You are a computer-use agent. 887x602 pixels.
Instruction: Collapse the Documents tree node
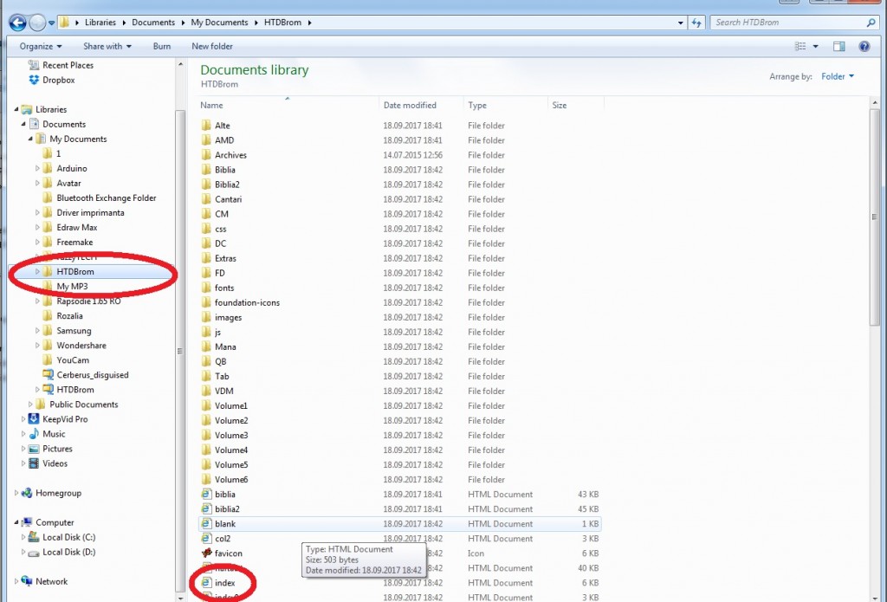23,124
